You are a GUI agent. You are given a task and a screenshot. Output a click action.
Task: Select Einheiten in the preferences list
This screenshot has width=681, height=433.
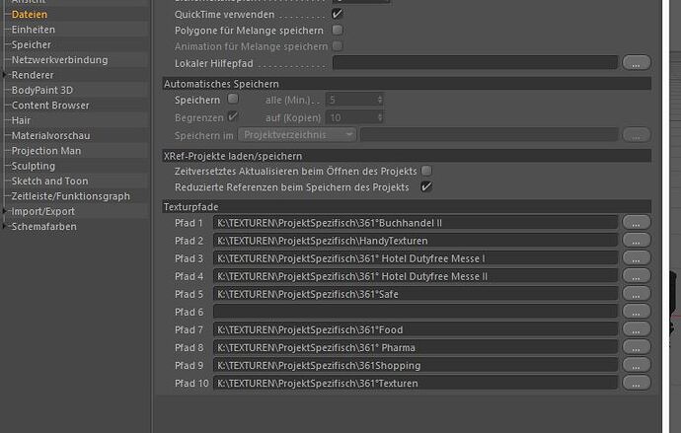(x=33, y=30)
